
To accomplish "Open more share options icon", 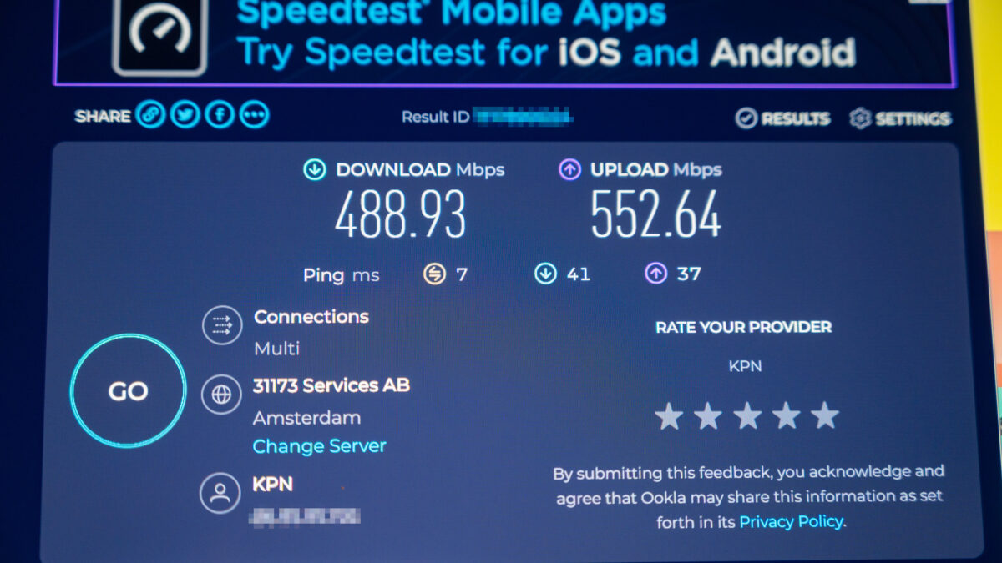I will pos(254,115).
